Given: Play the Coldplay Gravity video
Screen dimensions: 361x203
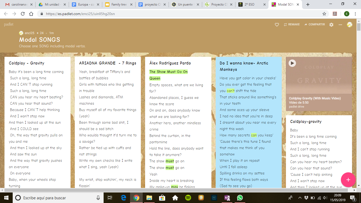Looking at the screenshot, I should point(292,63).
